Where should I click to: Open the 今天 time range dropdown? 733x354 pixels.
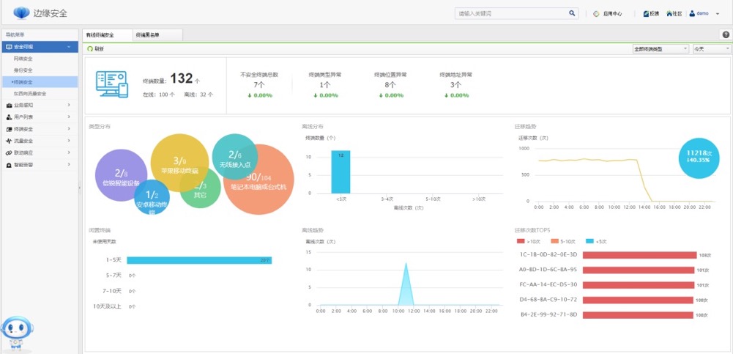point(712,48)
